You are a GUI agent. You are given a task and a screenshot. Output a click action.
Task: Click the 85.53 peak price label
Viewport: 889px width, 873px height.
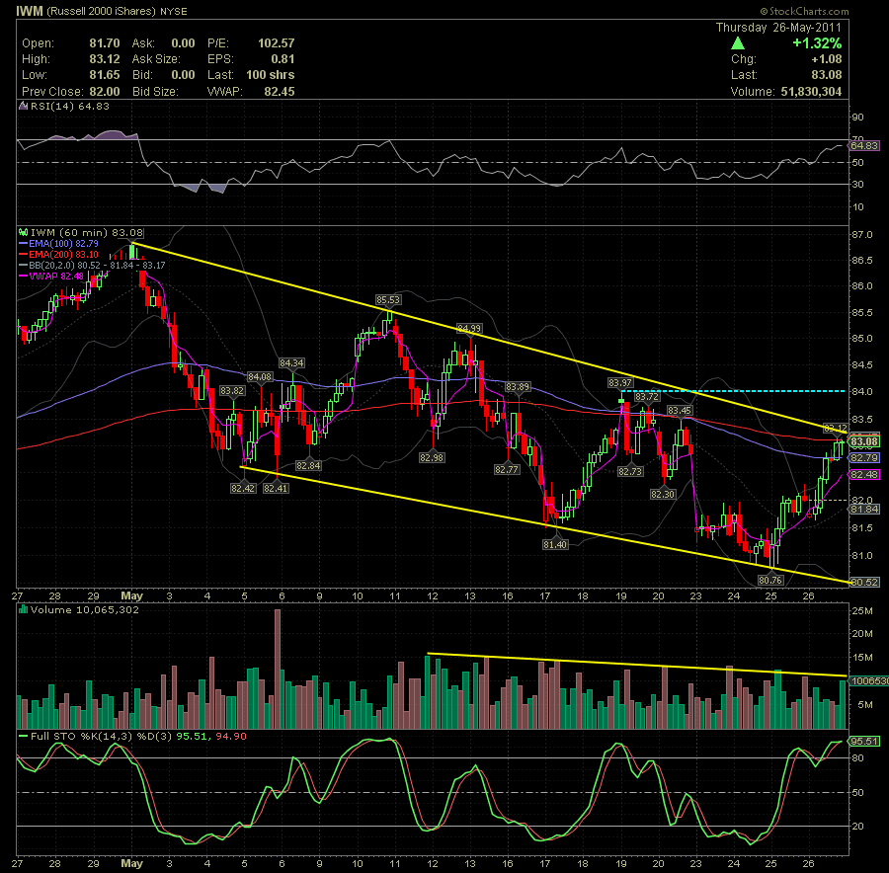click(387, 298)
